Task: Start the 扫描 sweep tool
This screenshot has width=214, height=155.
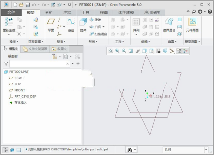Action: (x=95, y=27)
